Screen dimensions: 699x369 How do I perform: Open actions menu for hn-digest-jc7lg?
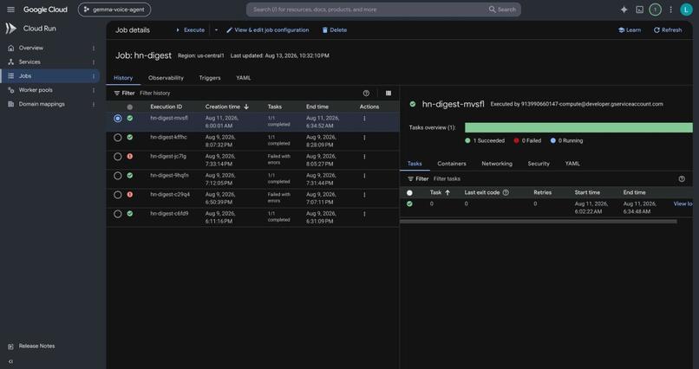coord(364,157)
